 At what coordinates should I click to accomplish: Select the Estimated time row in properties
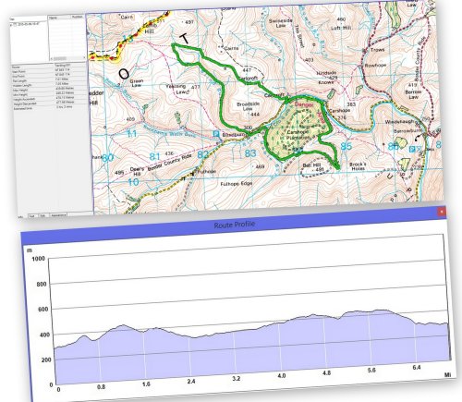pos(50,108)
